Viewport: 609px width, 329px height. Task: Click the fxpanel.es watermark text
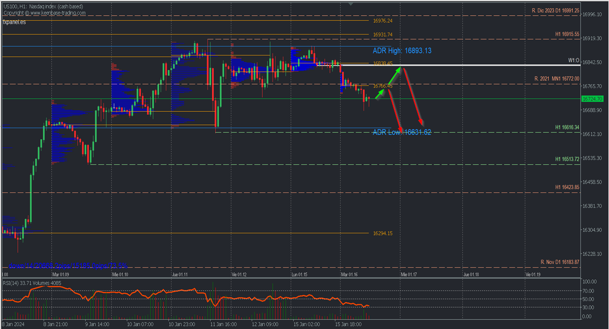[x=15, y=22]
